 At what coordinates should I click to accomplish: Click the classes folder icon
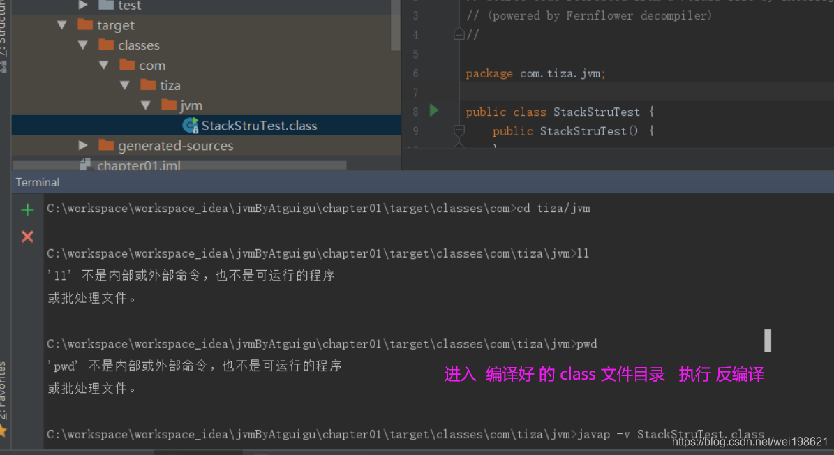click(x=106, y=45)
